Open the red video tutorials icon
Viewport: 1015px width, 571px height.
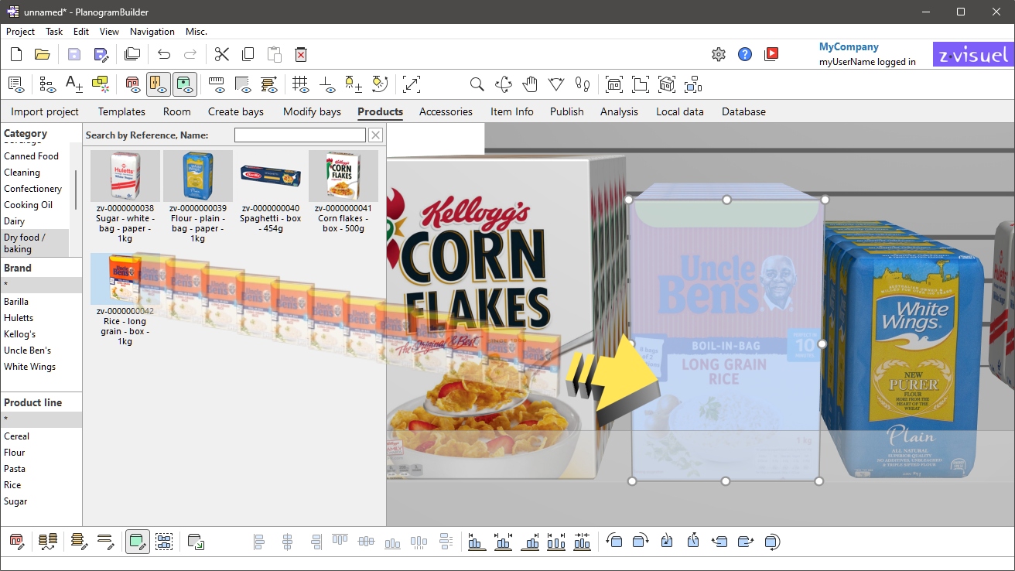[x=771, y=54]
